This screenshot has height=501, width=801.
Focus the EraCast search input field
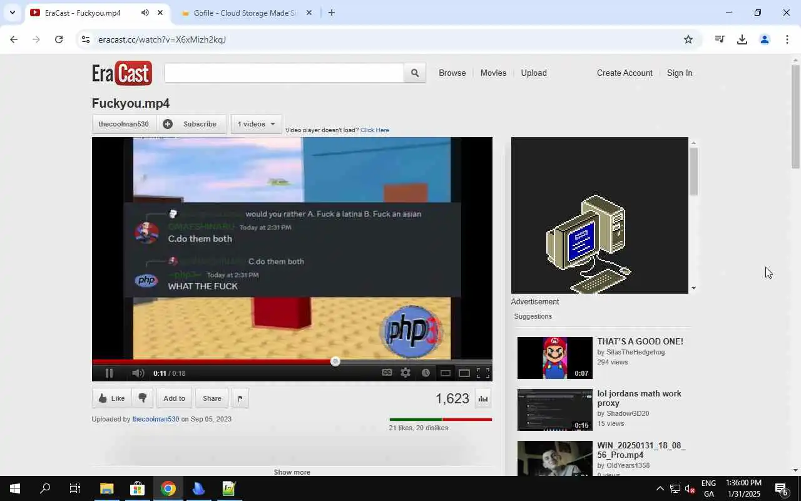pyautogui.click(x=284, y=73)
